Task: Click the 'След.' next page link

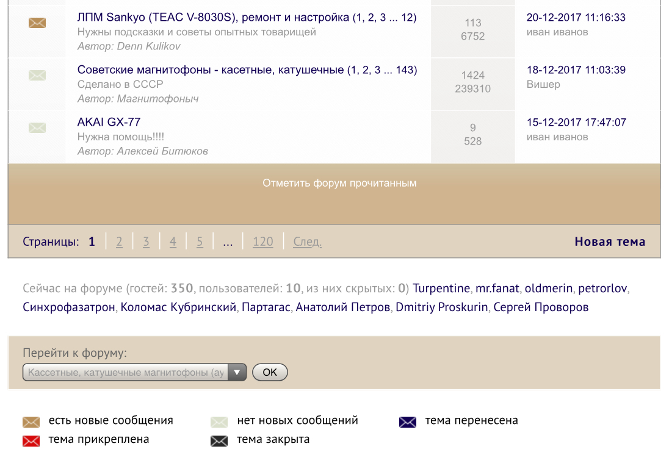Action: pos(307,242)
